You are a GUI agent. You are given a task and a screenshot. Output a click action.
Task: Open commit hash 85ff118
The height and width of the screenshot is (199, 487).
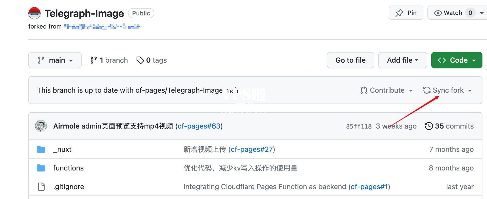click(359, 126)
